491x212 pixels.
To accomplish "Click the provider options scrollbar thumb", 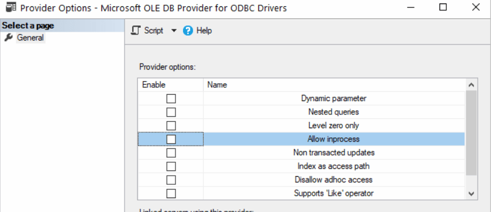I will [x=471, y=133].
